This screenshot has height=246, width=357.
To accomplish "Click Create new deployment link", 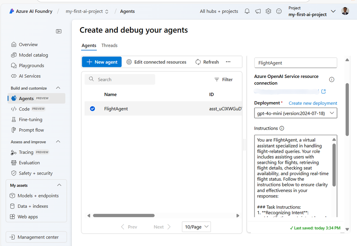I will coord(313,103).
